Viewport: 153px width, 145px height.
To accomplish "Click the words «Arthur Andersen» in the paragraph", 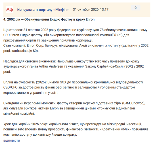I will [x=51, y=67].
